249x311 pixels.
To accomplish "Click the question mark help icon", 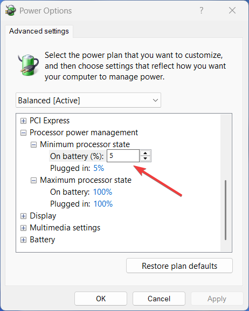I will coord(201,10).
